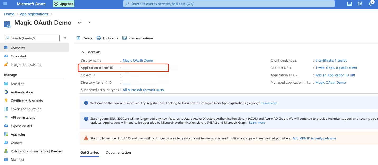378x165 pixels.
Task: Click the Managed application in l... label
Action: [x=291, y=82]
